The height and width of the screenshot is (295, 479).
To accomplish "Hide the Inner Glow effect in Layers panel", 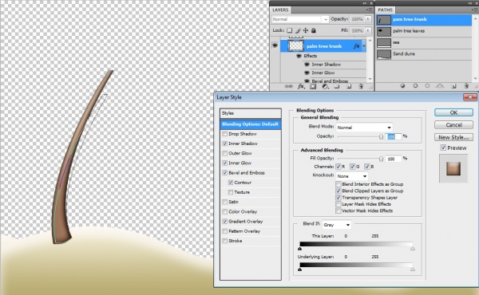I will (307, 73).
